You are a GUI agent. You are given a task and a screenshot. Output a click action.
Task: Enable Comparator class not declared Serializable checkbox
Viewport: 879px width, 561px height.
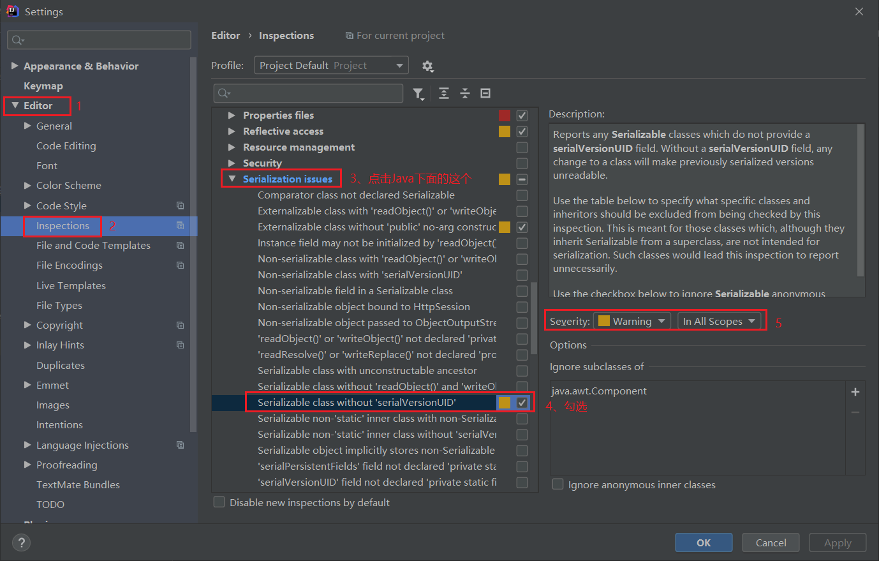(522, 195)
